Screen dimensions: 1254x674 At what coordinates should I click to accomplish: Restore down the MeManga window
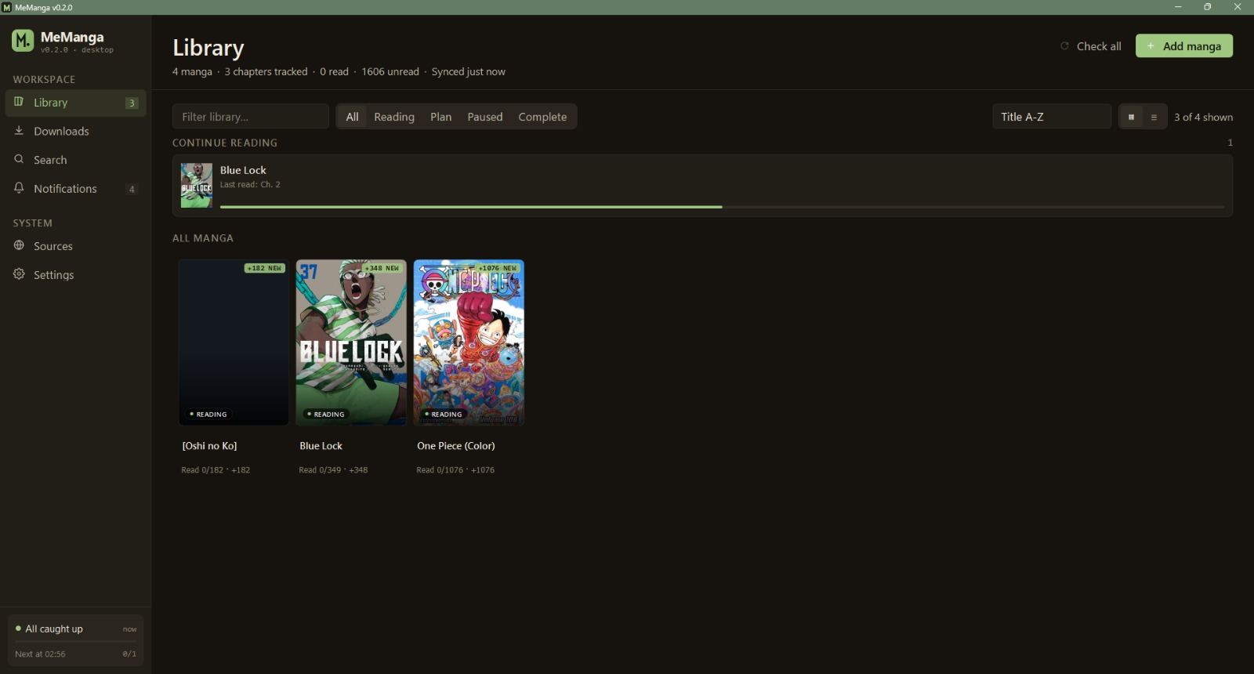tap(1208, 7)
